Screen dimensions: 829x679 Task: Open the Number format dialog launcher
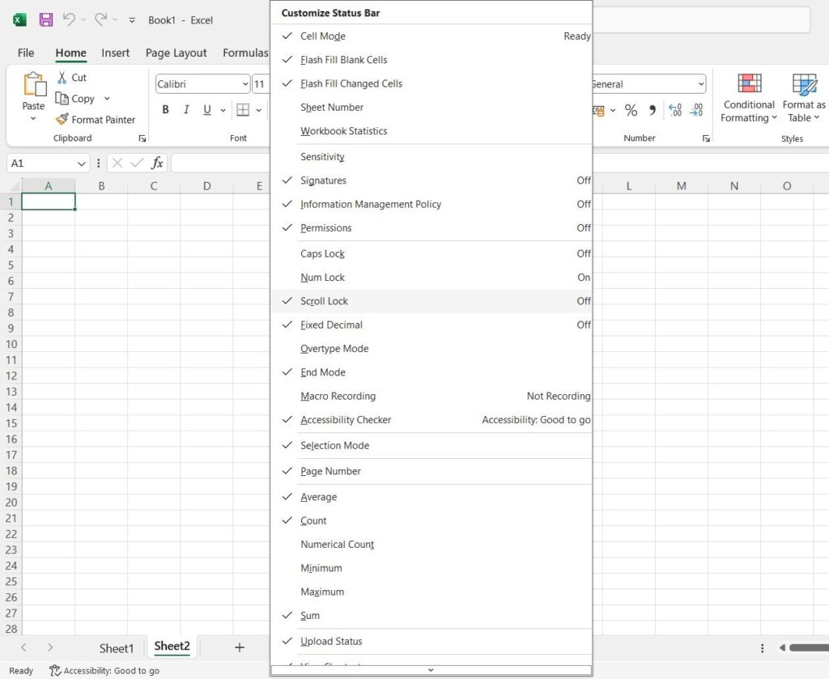(x=706, y=138)
